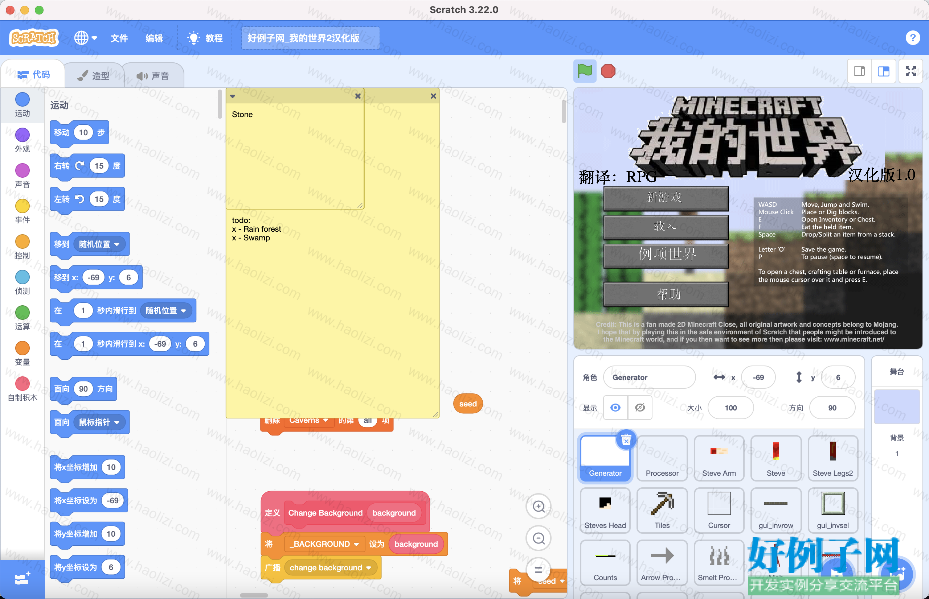Click the help question mark icon
This screenshot has height=599, width=929.
tap(913, 38)
